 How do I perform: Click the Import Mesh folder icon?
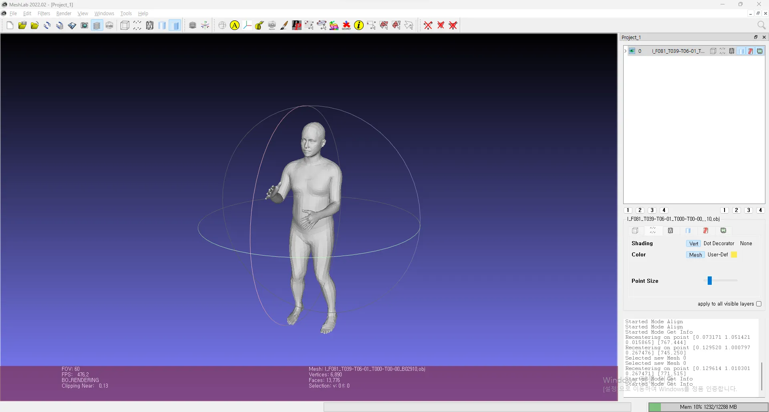click(x=34, y=26)
